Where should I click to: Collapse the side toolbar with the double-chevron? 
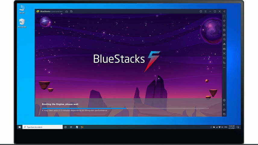tap(224, 11)
